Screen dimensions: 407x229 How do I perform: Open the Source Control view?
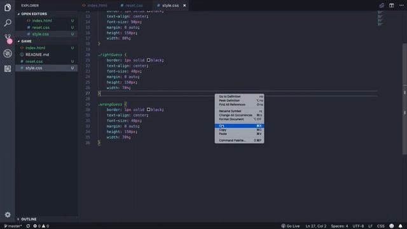[8, 38]
